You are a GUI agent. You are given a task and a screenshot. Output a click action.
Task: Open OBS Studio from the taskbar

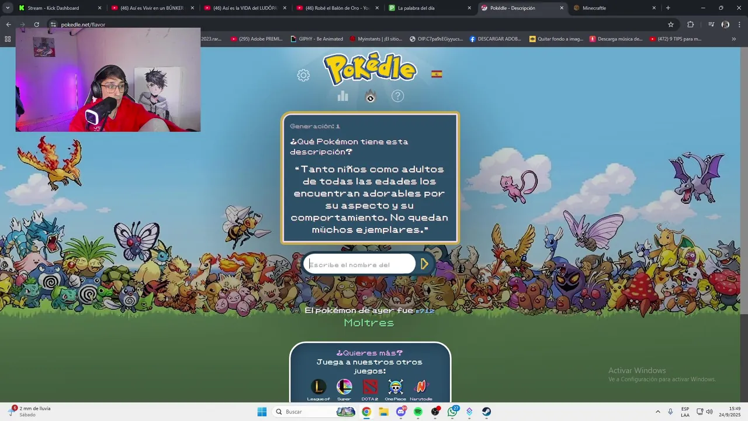click(435, 412)
